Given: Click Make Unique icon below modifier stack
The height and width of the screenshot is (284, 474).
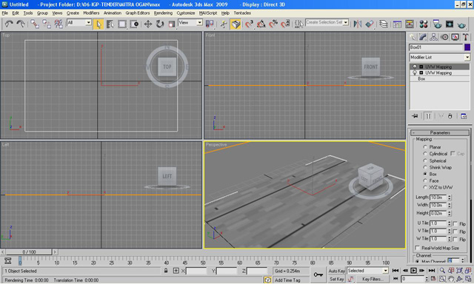Looking at the screenshot, I should (441, 116).
